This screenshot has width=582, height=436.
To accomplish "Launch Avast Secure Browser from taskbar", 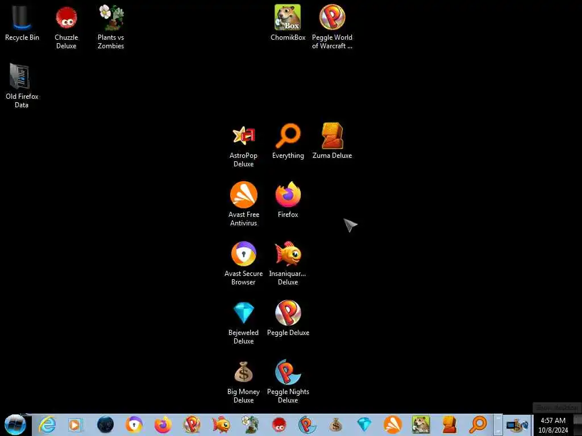I will [x=134, y=425].
